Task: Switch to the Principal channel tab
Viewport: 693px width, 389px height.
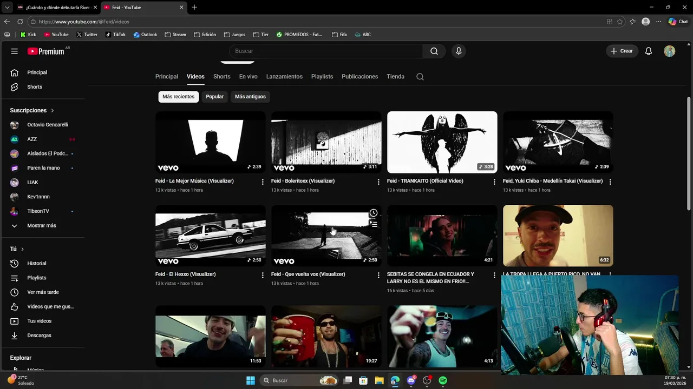Action: [167, 77]
